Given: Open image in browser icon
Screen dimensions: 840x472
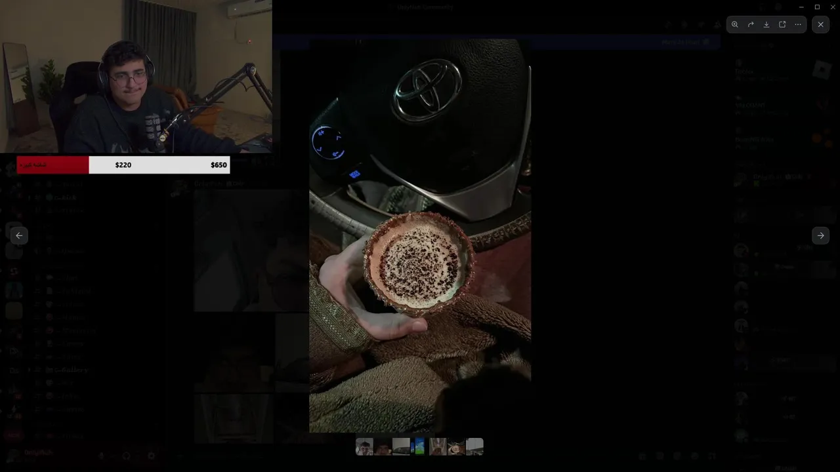Looking at the screenshot, I should pos(782,24).
